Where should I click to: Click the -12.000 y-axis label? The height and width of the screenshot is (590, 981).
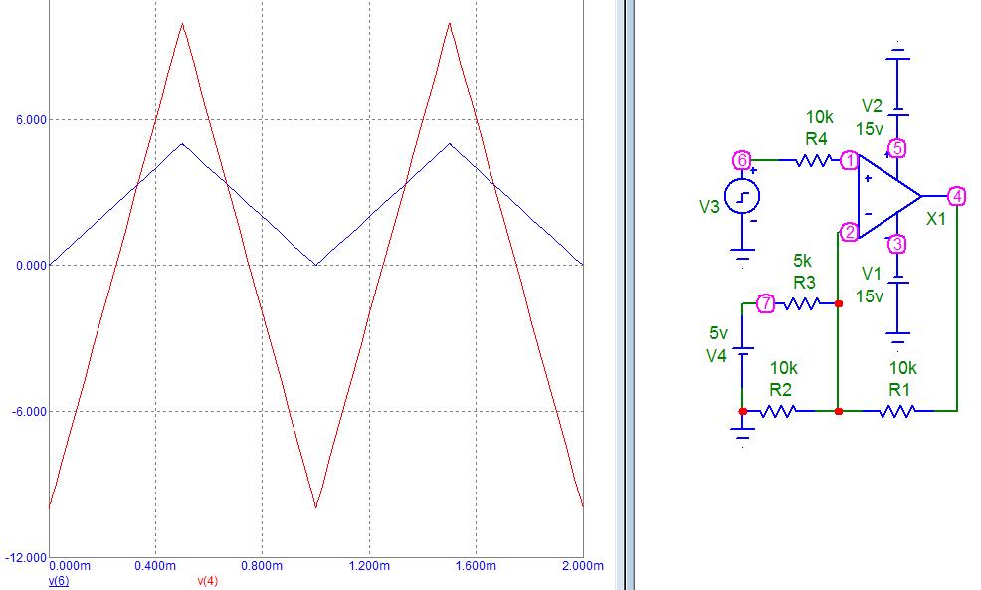[25, 557]
